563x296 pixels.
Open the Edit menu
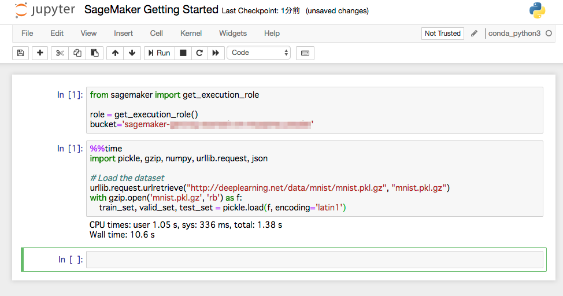point(57,34)
